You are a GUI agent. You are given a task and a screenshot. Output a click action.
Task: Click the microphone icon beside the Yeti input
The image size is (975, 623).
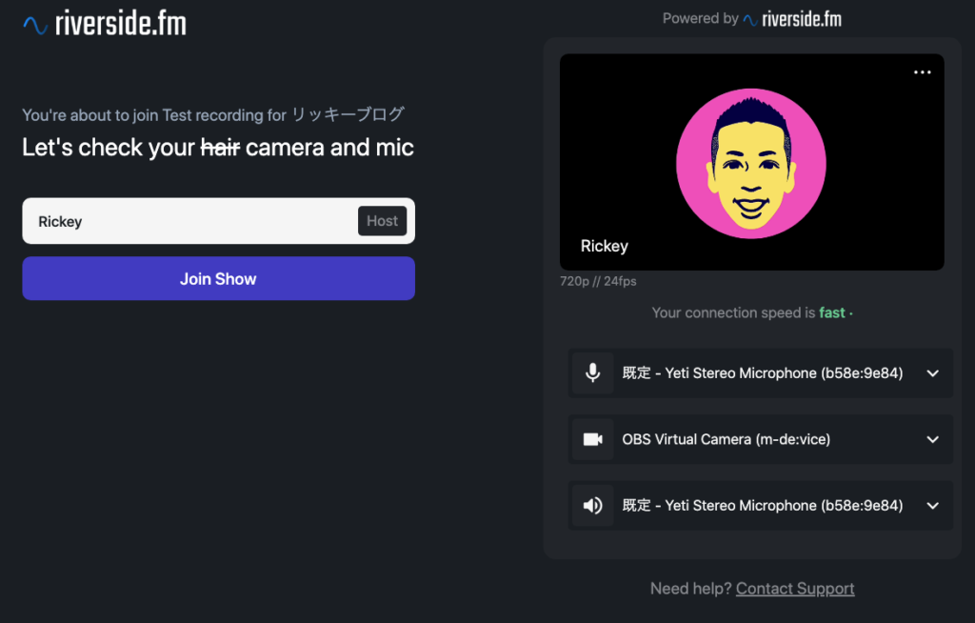(x=592, y=372)
